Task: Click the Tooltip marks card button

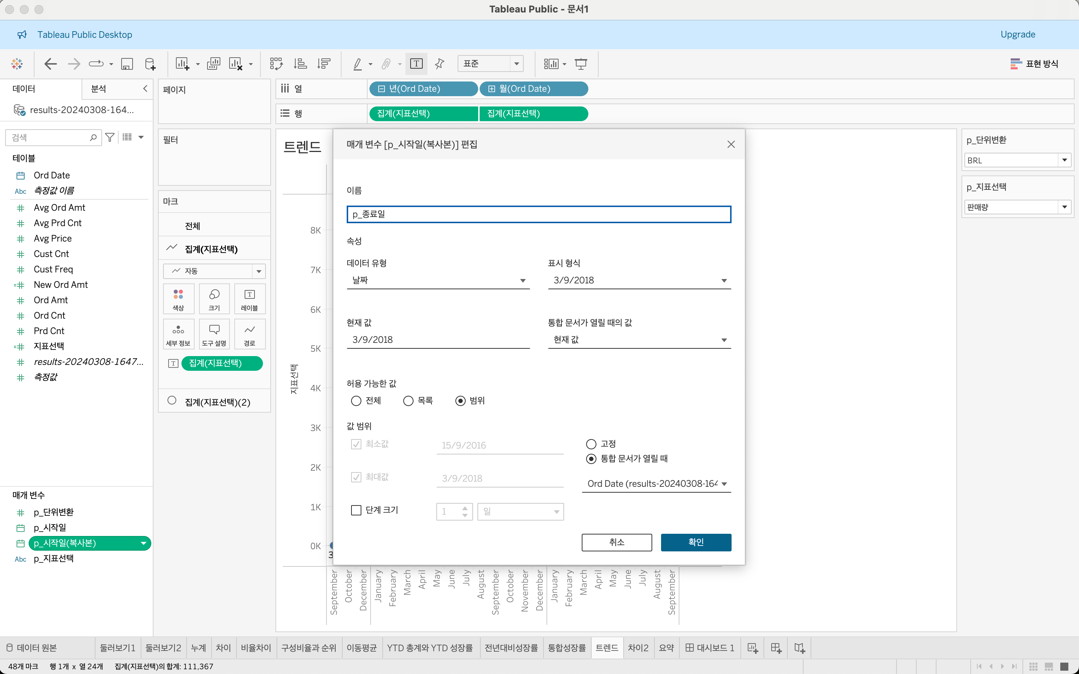Action: click(214, 334)
